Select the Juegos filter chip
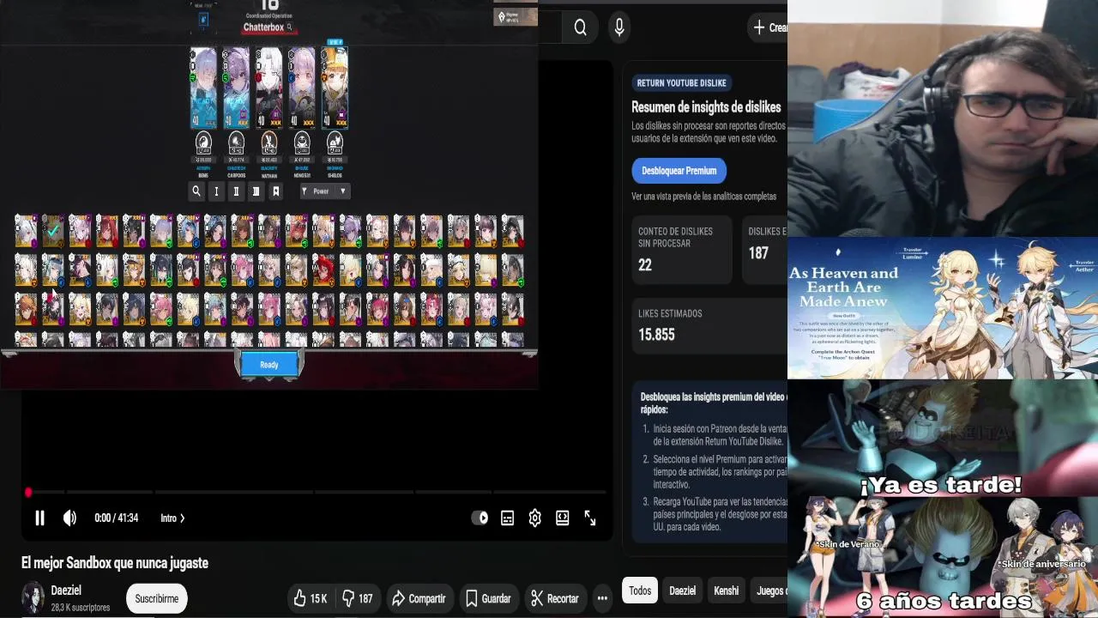This screenshot has width=1098, height=618. pos(769,591)
